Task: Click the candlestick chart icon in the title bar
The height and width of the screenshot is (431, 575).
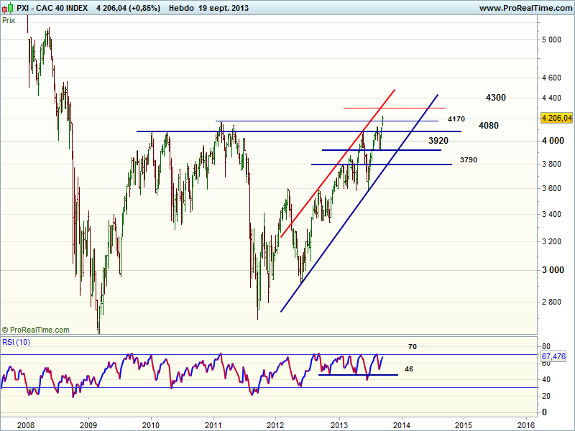Action: [x=8, y=8]
